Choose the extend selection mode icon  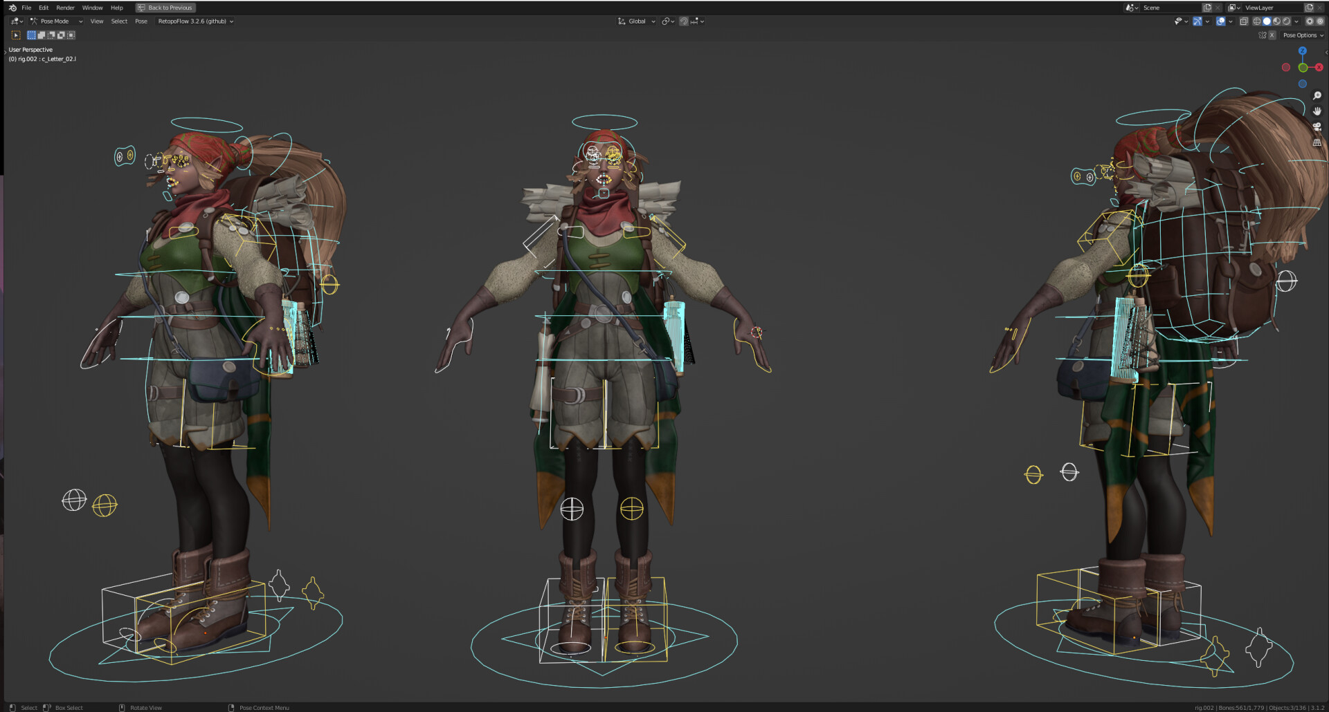point(41,35)
